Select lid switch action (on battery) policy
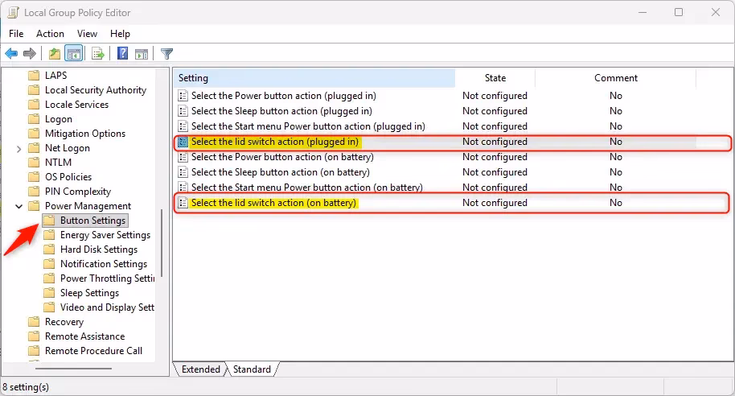 273,203
